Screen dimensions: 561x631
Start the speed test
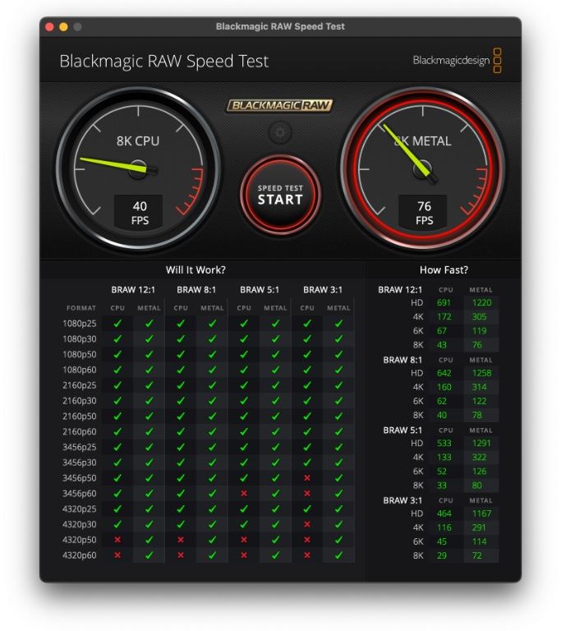click(x=280, y=195)
